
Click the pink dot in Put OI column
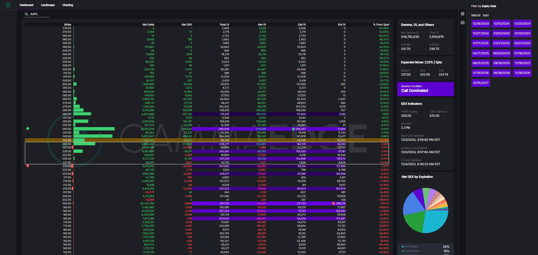(x=333, y=203)
